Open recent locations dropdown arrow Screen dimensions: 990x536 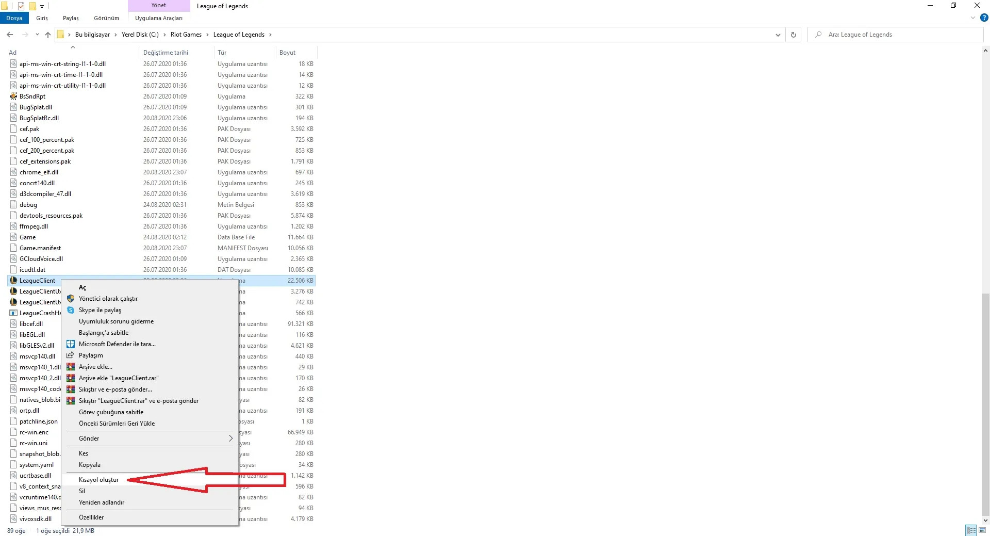[37, 35]
